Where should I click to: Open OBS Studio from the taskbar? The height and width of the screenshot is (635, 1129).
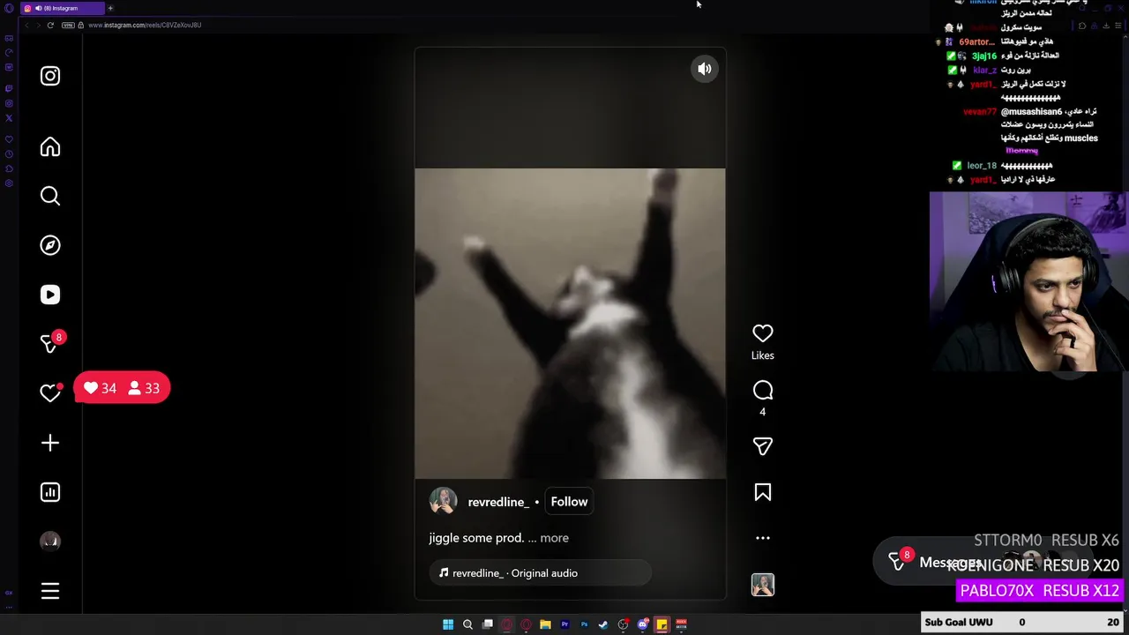[623, 624]
